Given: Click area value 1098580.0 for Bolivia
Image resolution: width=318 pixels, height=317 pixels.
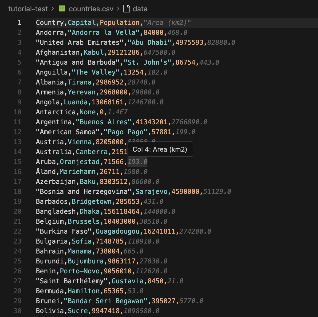Looking at the screenshot, I should click(x=142, y=311).
